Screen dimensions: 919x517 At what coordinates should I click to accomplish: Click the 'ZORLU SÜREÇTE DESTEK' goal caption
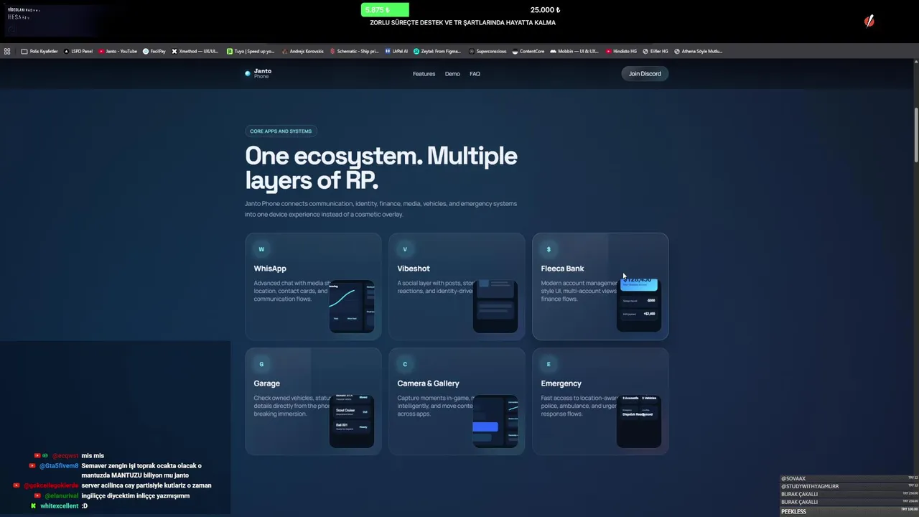[x=462, y=23]
